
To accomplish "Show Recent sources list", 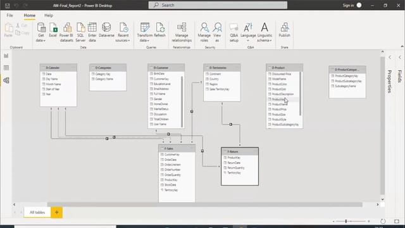I will pos(123,32).
